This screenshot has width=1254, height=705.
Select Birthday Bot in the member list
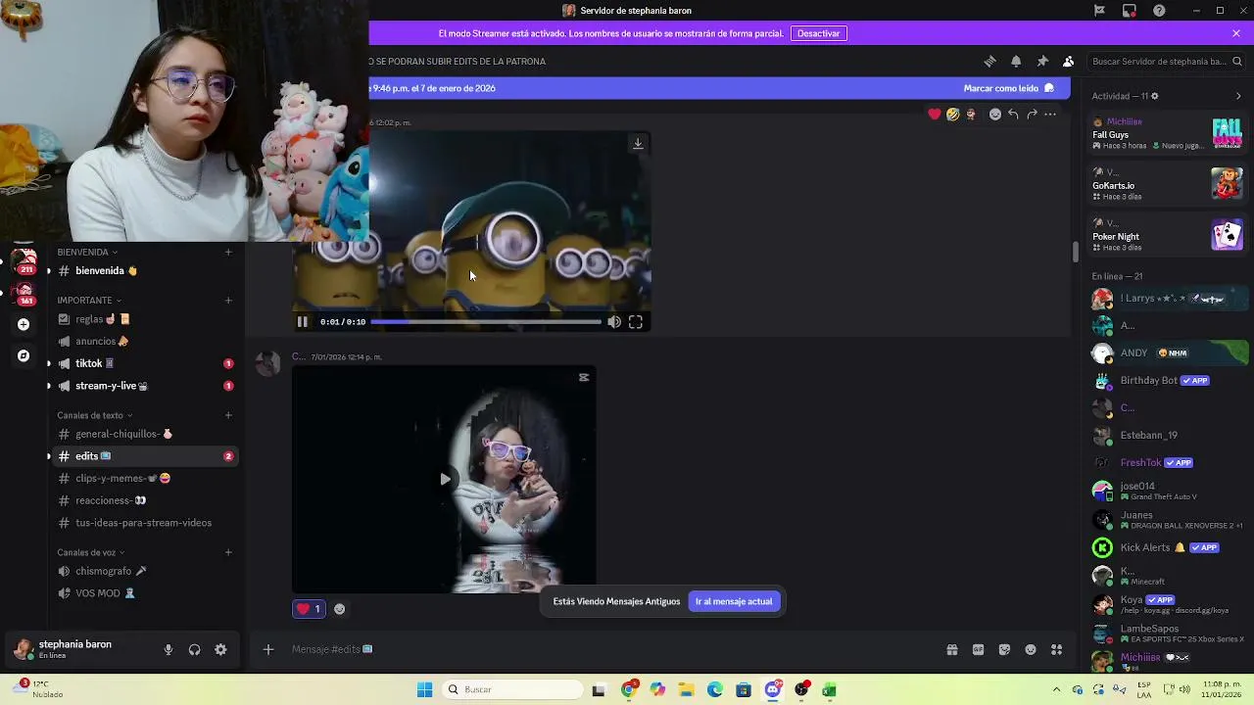[1168, 380]
